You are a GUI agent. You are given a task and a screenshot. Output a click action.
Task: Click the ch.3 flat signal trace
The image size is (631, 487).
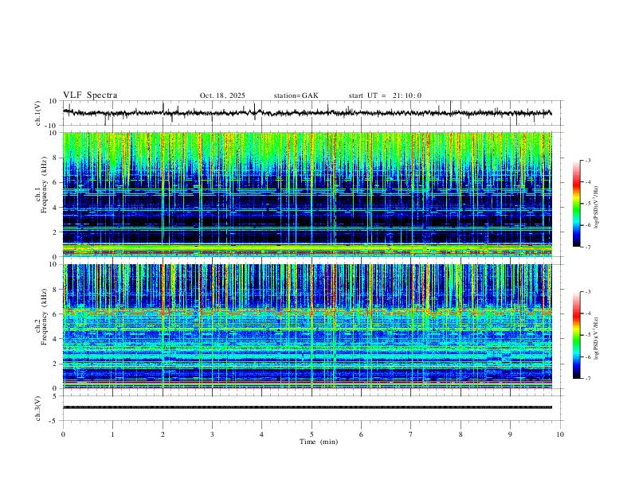[x=308, y=407]
